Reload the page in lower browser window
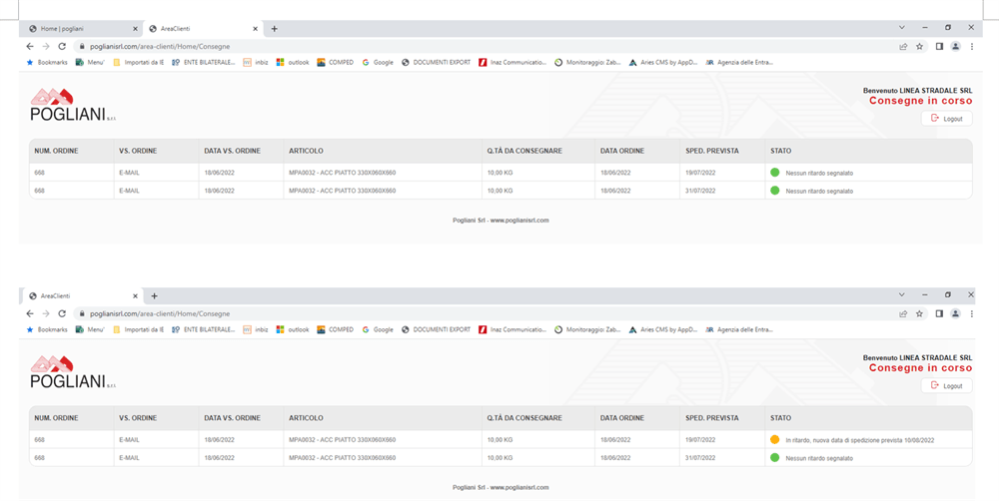The width and height of the screenshot is (999, 501). 62,313
